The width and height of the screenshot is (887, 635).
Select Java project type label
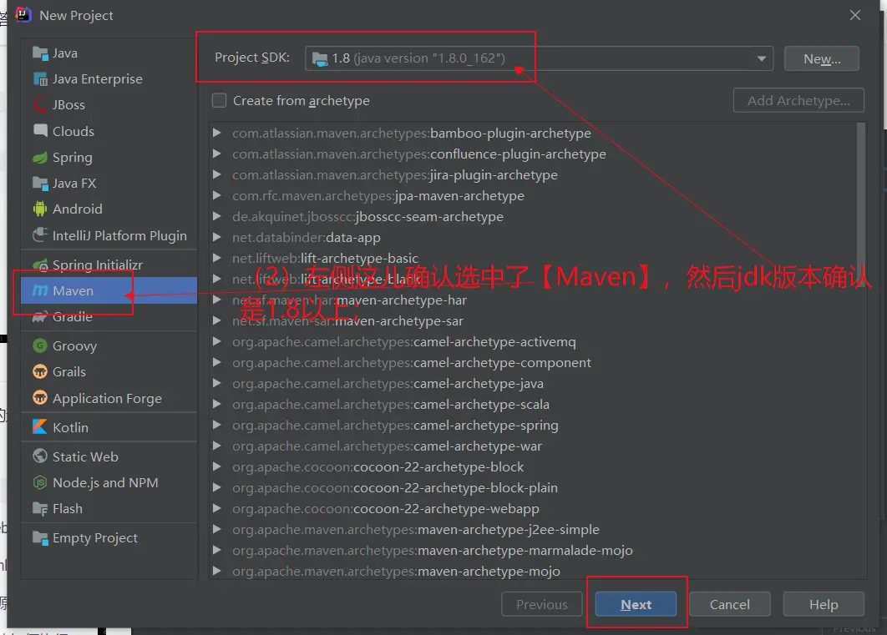coord(65,53)
